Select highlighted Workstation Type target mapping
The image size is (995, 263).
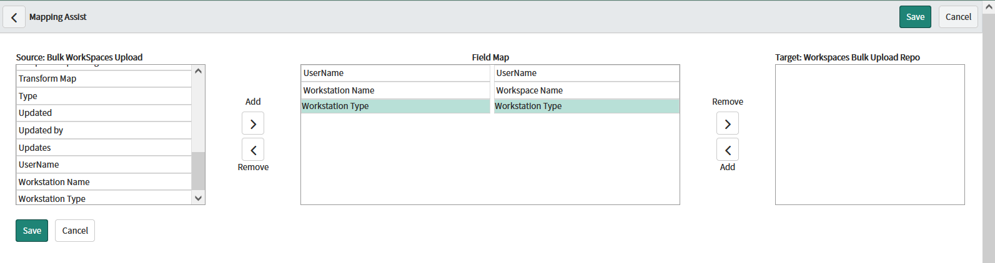(x=587, y=106)
